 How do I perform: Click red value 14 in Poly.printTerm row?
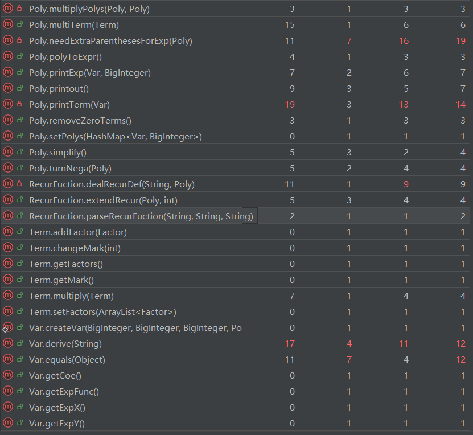pyautogui.click(x=460, y=105)
